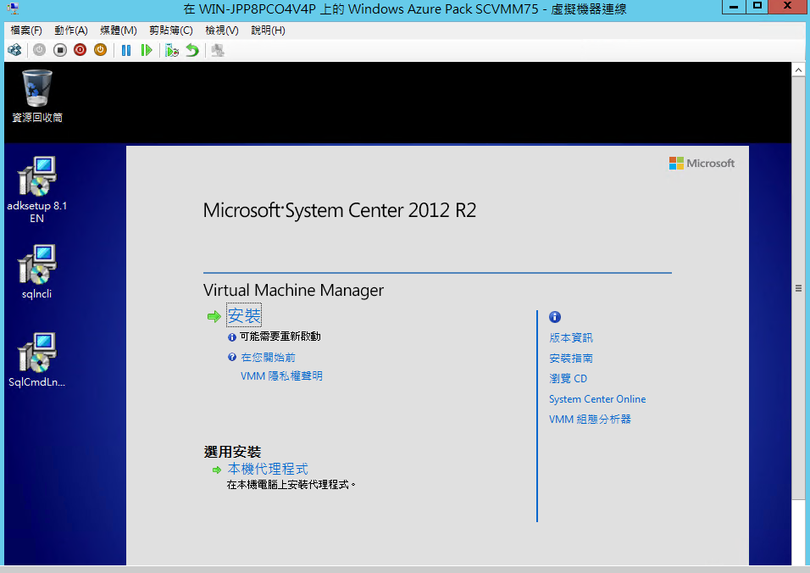The height and width of the screenshot is (573, 810).
Task: Open the 剪貼簿(C) menu
Action: tap(171, 31)
